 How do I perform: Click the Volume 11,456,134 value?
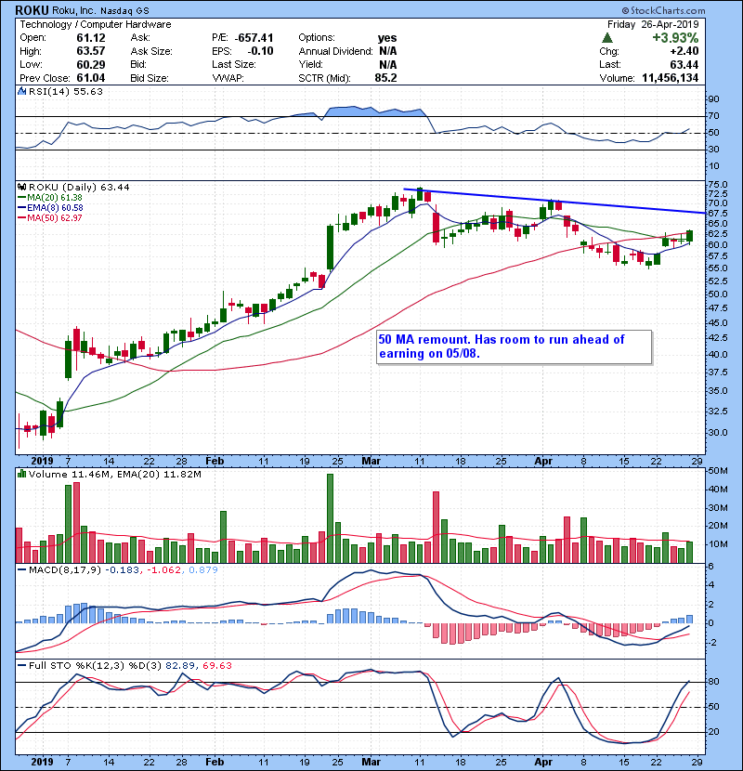(x=671, y=78)
